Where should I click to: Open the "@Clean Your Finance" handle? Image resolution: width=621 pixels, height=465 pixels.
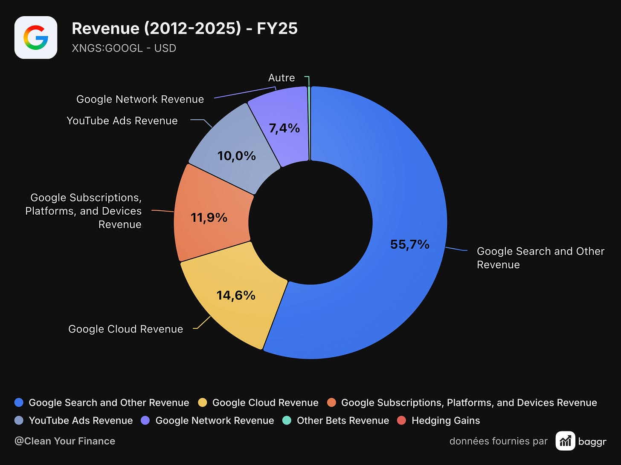tap(65, 441)
